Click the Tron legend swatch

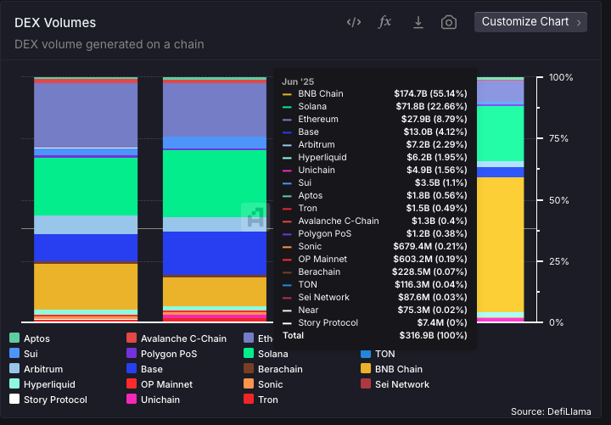click(249, 399)
